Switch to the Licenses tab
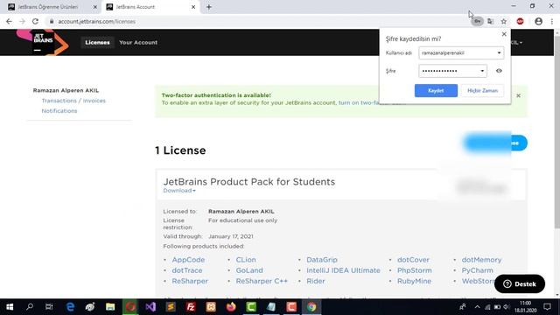Image resolution: width=560 pixels, height=315 pixels. point(97,42)
